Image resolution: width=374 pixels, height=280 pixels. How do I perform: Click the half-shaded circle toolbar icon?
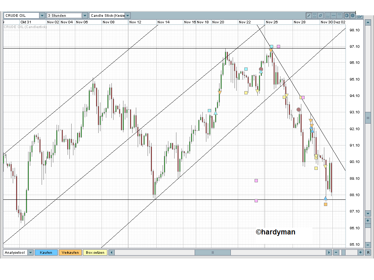click(x=347, y=15)
